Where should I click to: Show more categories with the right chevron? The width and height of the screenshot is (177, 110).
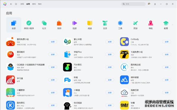pos(172,25)
